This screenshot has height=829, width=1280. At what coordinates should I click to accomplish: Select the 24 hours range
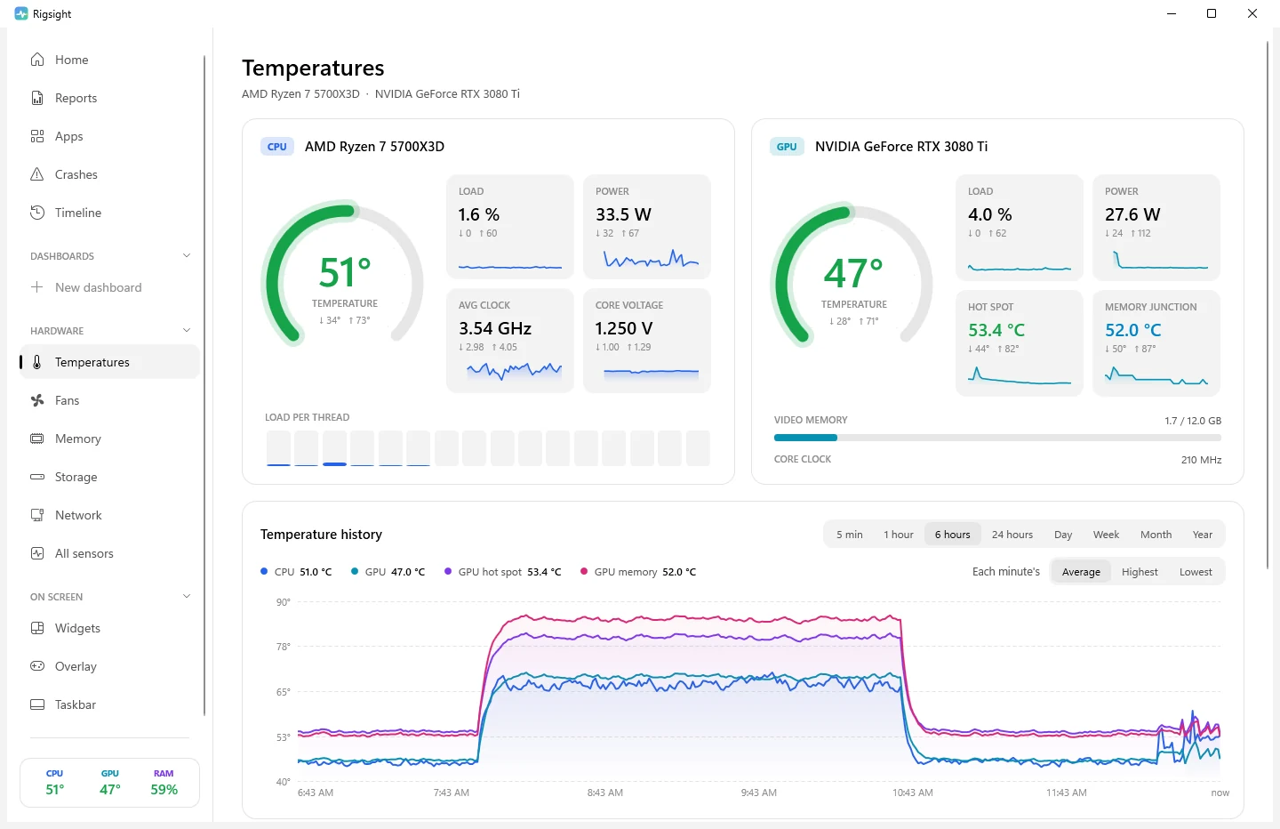[1012, 535]
